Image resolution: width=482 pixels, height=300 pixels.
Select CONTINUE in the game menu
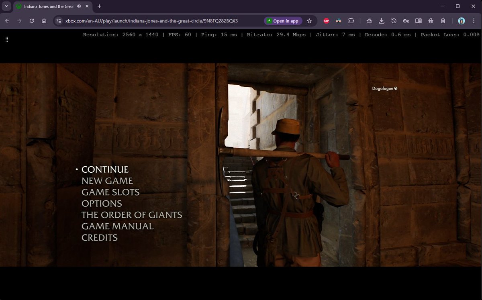coord(105,169)
